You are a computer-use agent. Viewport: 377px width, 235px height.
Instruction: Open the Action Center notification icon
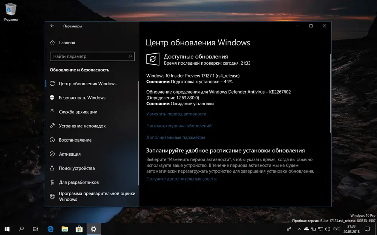[367, 229]
